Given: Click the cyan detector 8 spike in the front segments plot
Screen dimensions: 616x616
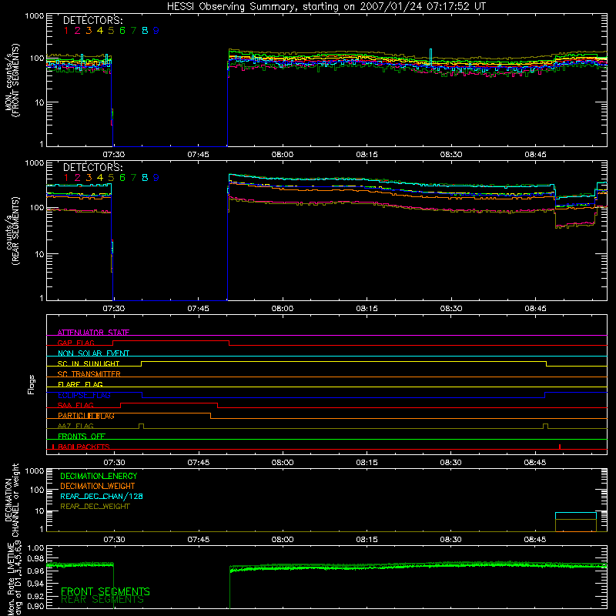Looking at the screenshot, I should [x=431, y=57].
